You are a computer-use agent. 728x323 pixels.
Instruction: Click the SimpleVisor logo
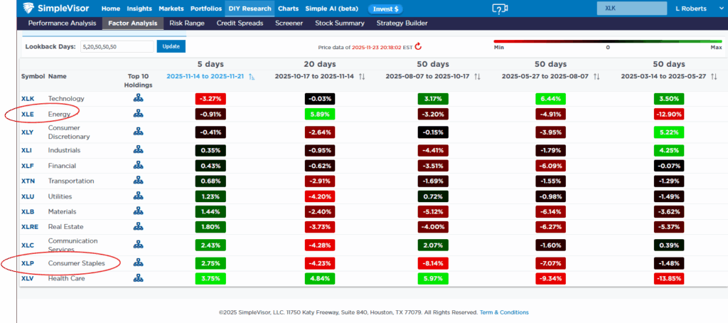click(x=57, y=9)
